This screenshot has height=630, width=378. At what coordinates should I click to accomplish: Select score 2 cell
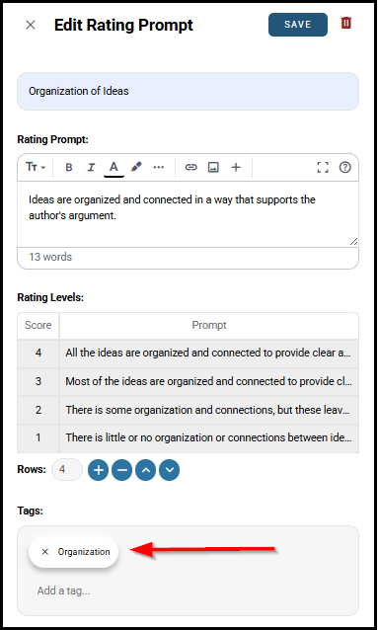(38, 410)
